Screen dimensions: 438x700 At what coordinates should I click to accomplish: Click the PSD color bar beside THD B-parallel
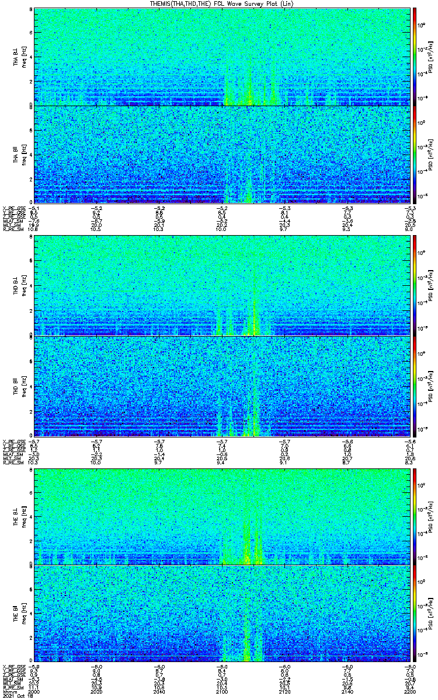[x=415, y=386]
